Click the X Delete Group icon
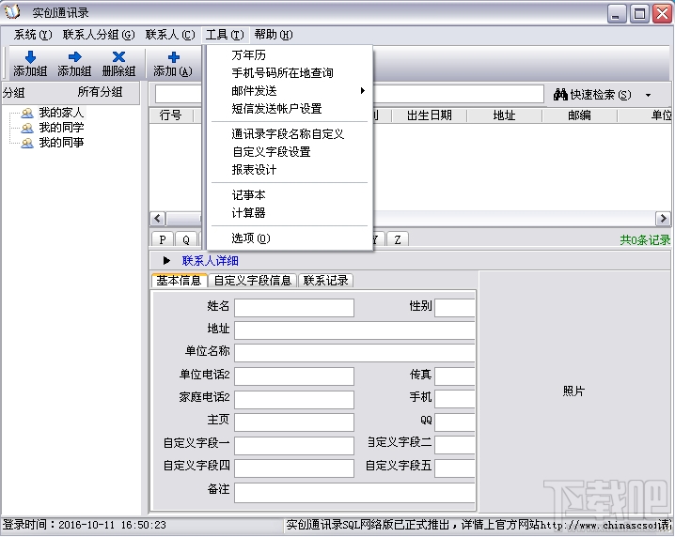Viewport: 675px width, 537px height. (118, 56)
